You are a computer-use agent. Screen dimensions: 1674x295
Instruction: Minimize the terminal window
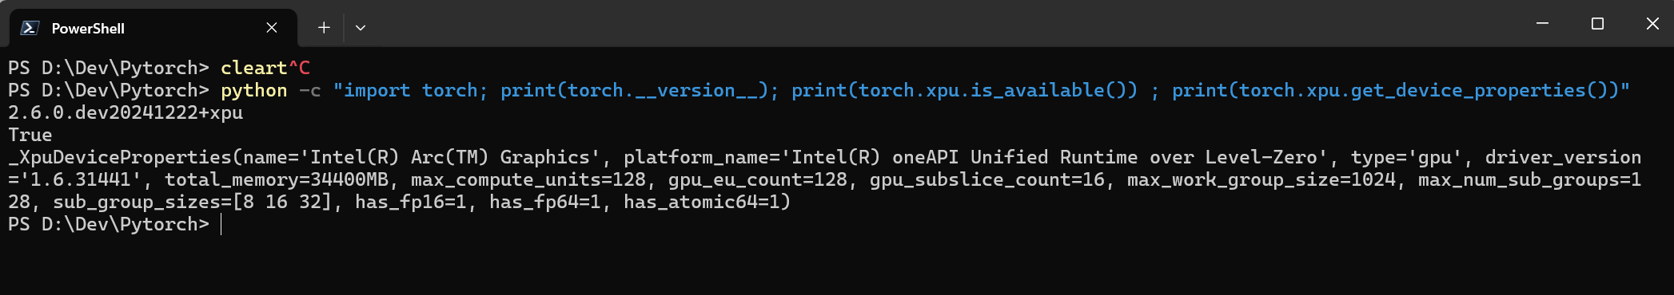1543,24
